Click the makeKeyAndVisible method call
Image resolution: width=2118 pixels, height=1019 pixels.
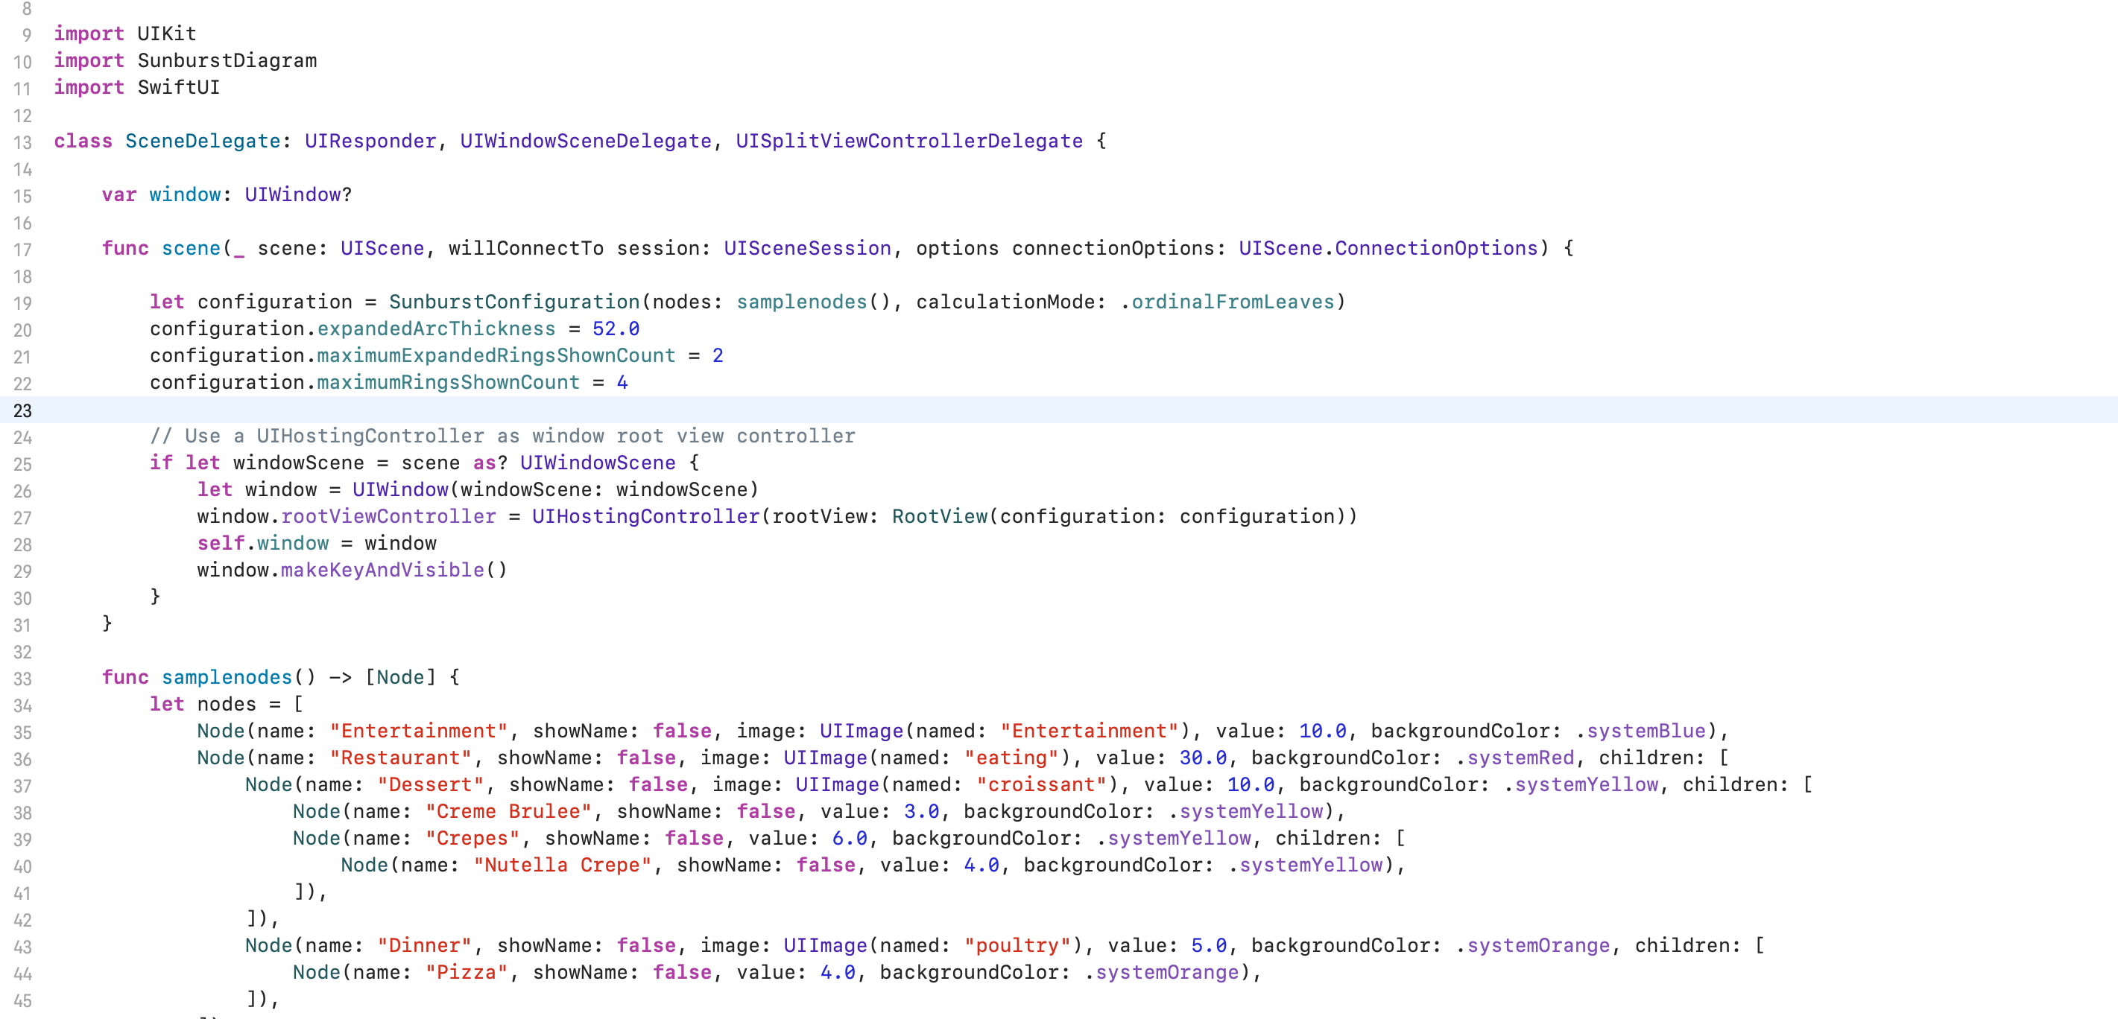point(382,571)
